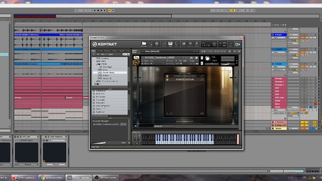Viewport: 322px width, 181px height.
Task: Select the Master track in Ableton
Action: click(279, 129)
